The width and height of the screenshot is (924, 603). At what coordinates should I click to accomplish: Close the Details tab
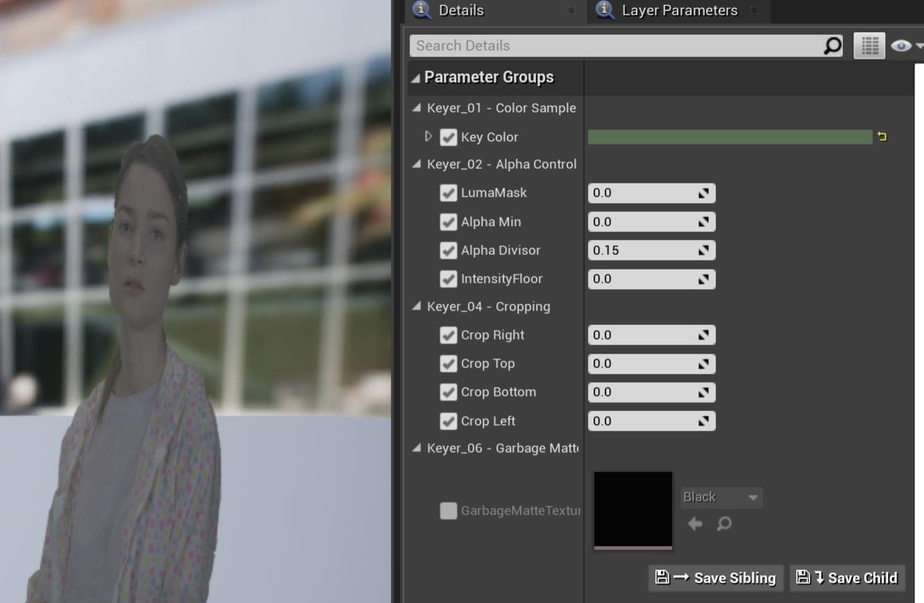click(571, 10)
